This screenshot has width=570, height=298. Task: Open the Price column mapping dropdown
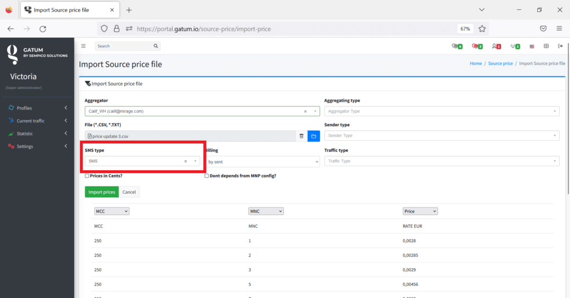point(420,211)
